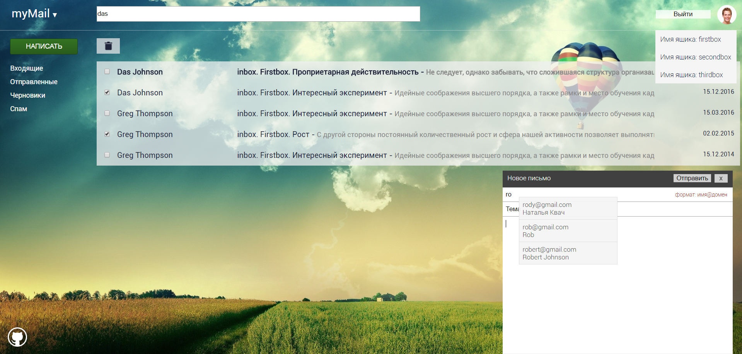Click the search field containing 'das'

coord(258,14)
